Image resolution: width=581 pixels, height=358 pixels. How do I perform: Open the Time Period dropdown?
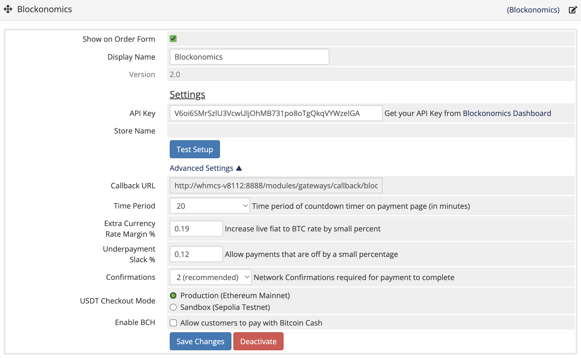point(210,206)
